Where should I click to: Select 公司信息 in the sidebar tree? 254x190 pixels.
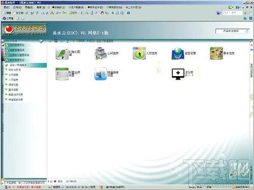pyautogui.click(x=13, y=74)
